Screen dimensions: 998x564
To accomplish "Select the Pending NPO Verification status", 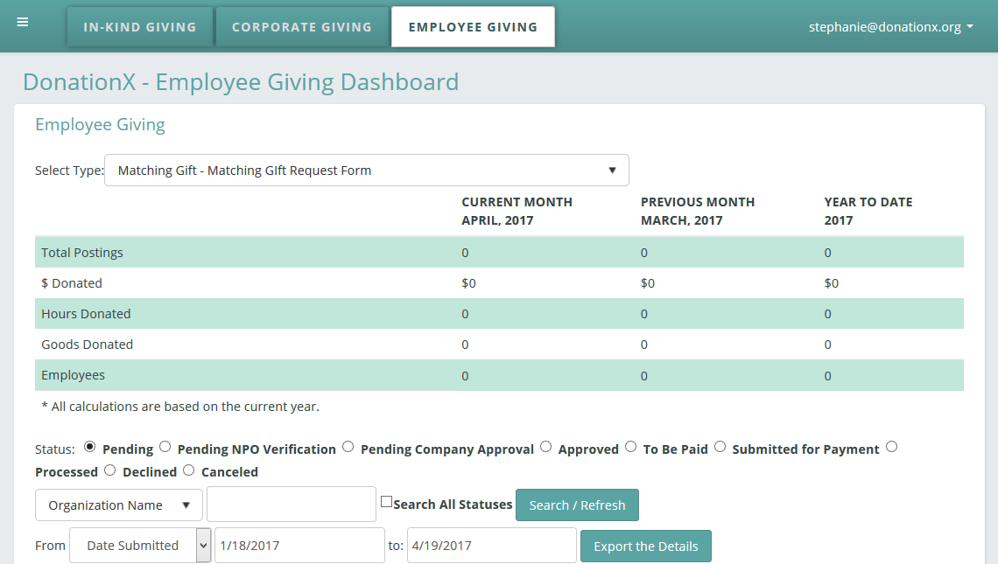I will pyautogui.click(x=165, y=446).
